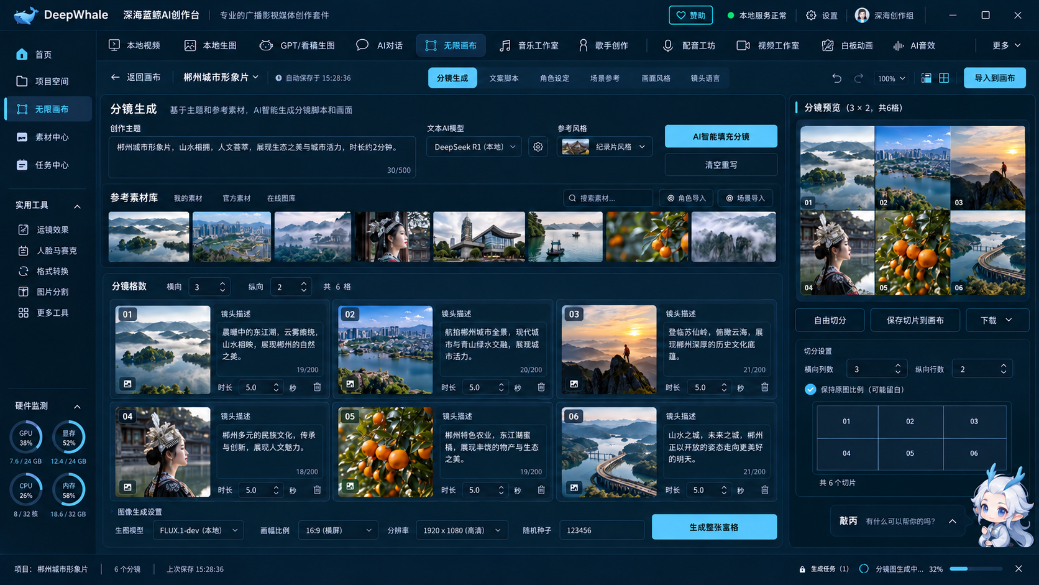The width and height of the screenshot is (1039, 585).
Task: Click image icon on shot 02 thumbnail
Action: coord(350,384)
